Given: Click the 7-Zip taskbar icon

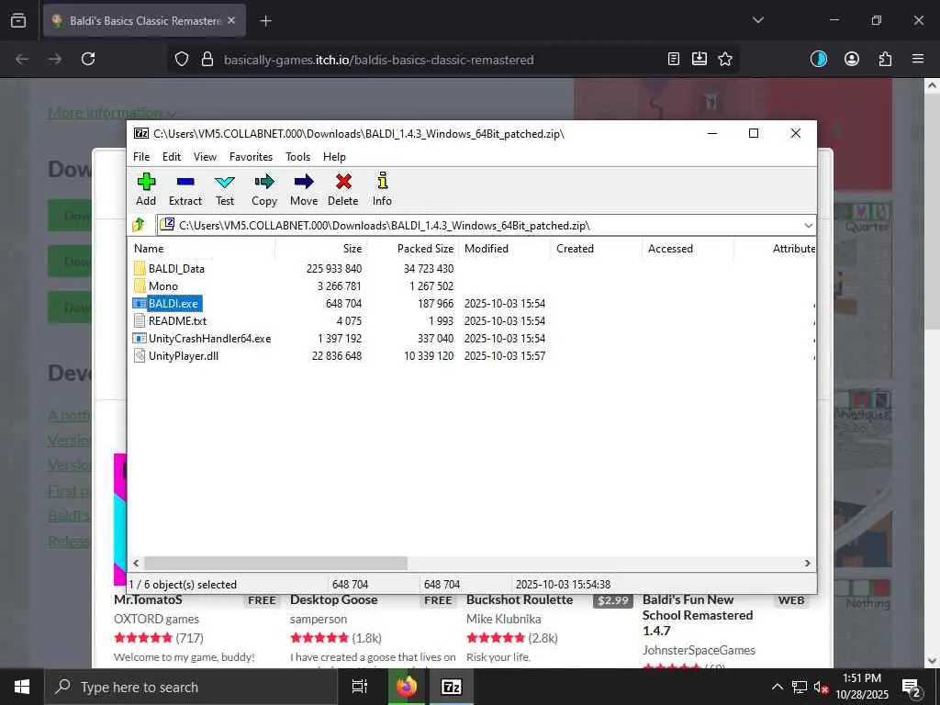Looking at the screenshot, I should (451, 687).
